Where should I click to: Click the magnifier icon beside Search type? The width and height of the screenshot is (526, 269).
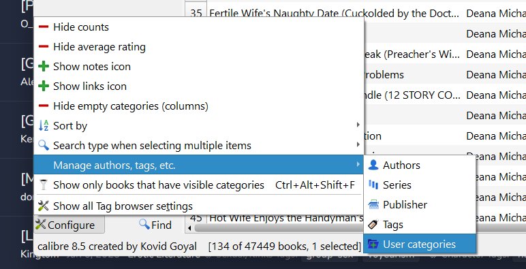click(44, 145)
